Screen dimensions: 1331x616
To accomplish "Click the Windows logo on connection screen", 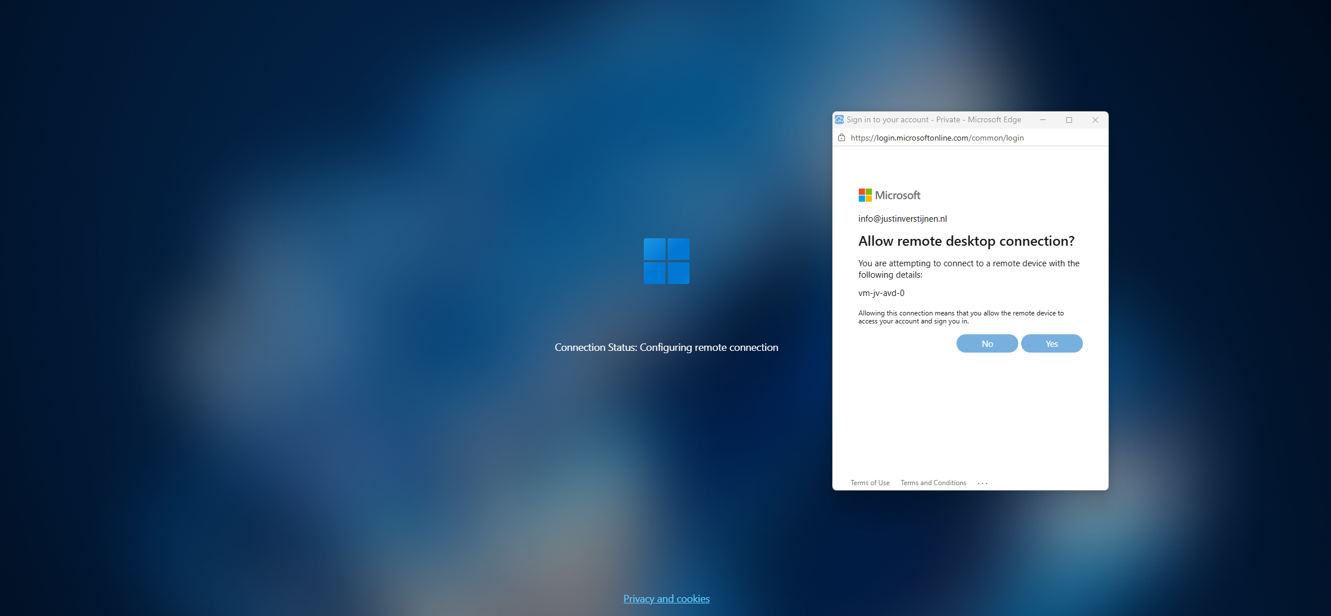I will click(x=666, y=261).
